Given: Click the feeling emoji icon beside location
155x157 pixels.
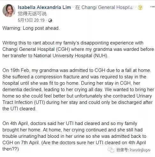Looking at the screenshot, I should (140, 7).
